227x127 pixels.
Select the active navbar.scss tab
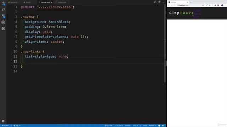tap(45, 2)
